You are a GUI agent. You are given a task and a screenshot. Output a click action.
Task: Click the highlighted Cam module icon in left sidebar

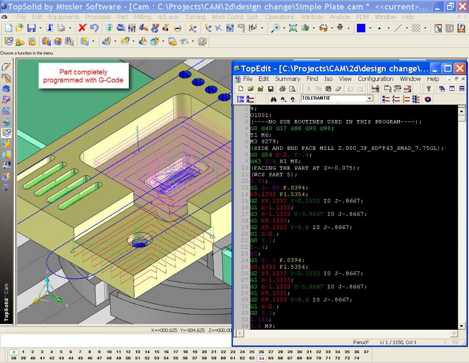6,133
